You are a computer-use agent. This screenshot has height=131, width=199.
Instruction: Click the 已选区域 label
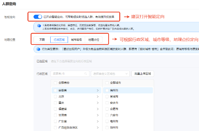coord(42,61)
